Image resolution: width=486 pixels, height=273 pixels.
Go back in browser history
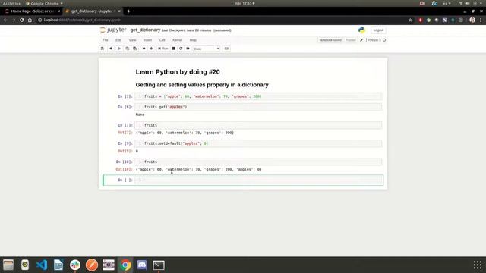click(5, 20)
